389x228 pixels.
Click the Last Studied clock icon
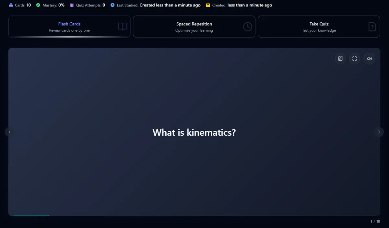tap(112, 5)
